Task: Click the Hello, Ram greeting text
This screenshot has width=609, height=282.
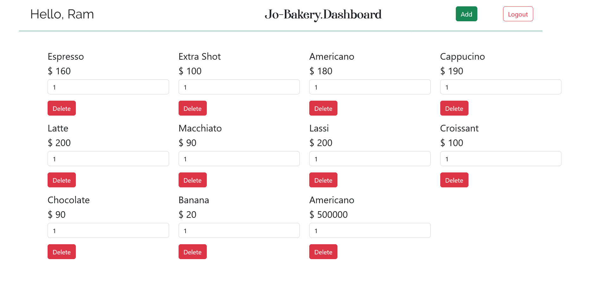Action: 62,14
